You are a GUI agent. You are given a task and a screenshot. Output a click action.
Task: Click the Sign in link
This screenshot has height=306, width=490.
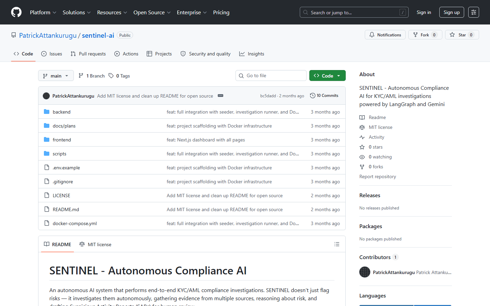(424, 12)
